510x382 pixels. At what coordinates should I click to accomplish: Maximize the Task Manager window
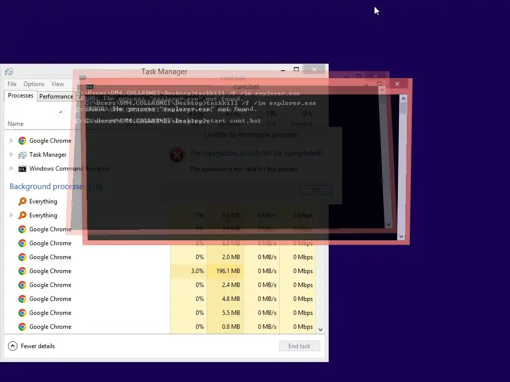coord(296,69)
